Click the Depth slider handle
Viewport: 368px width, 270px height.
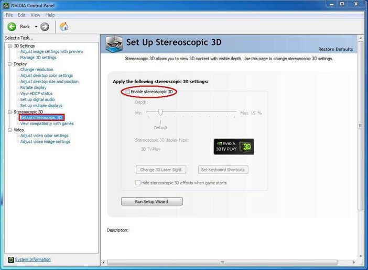[160, 112]
